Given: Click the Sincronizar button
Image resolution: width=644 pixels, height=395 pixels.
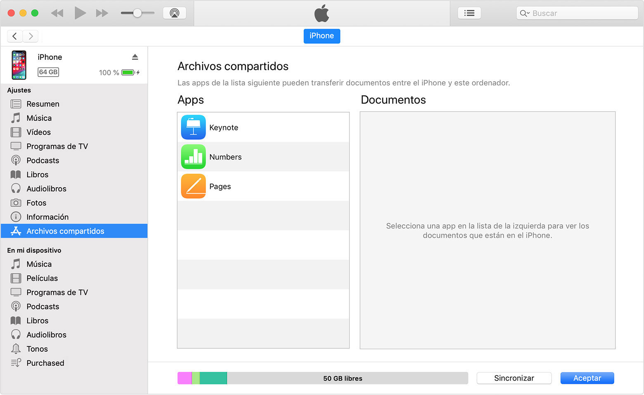Looking at the screenshot, I should (514, 378).
